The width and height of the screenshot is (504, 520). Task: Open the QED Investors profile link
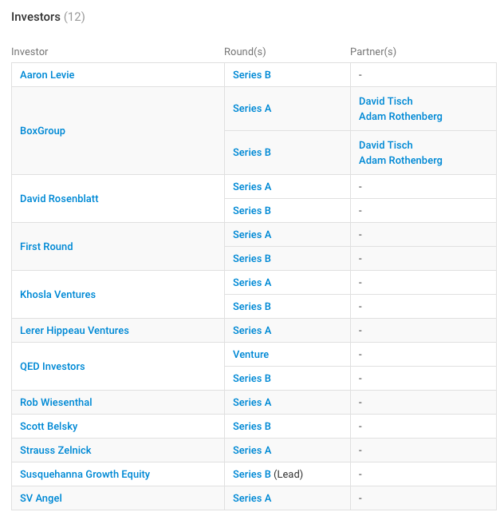point(53,367)
